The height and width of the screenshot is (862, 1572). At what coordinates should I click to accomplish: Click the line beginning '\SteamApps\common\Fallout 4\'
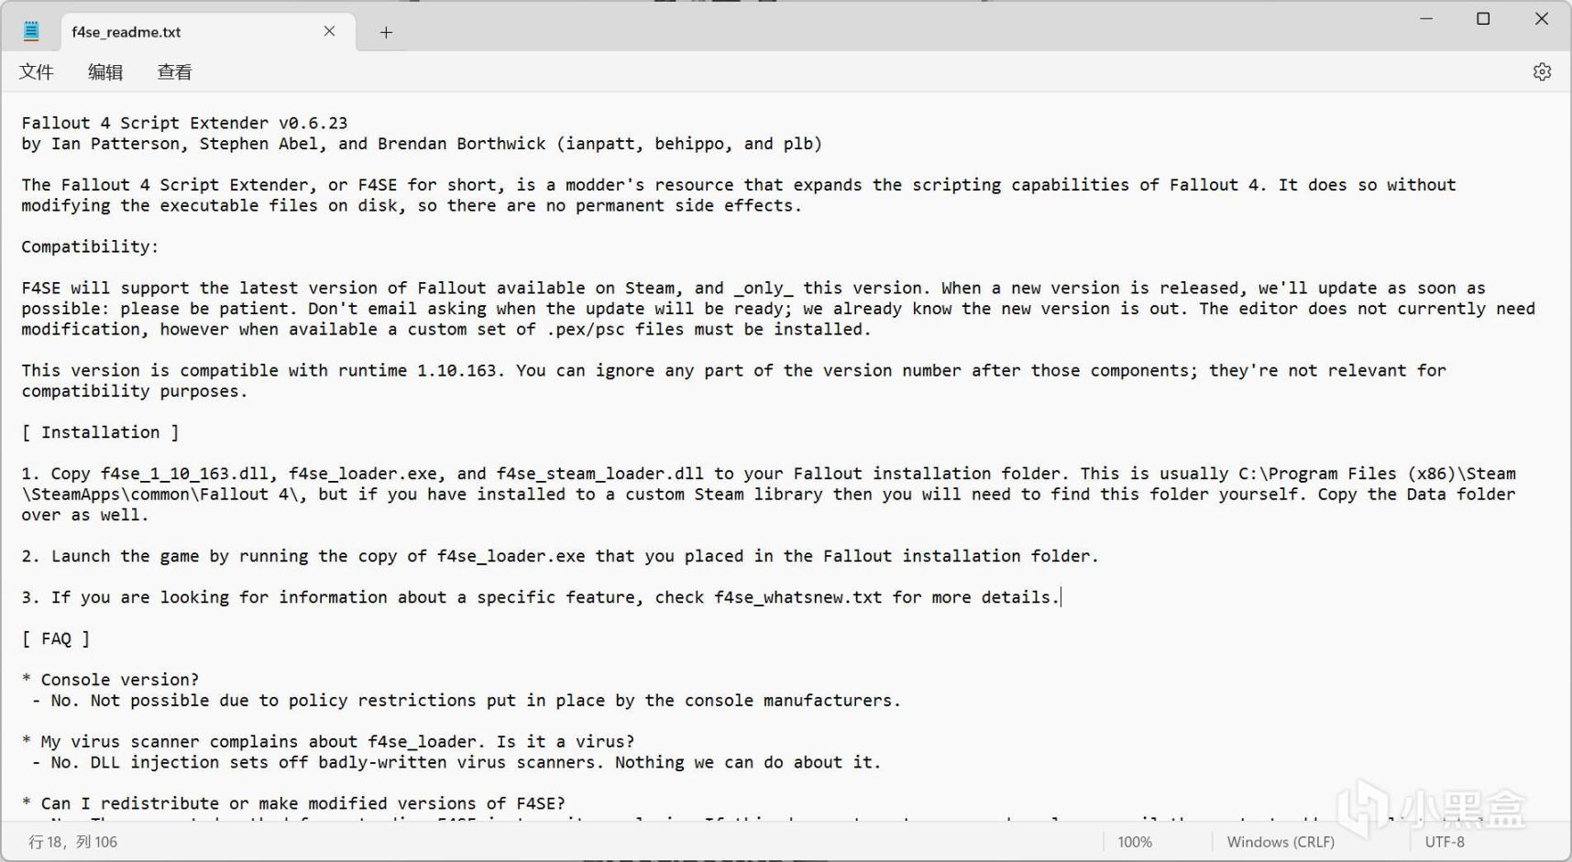[x=768, y=495]
